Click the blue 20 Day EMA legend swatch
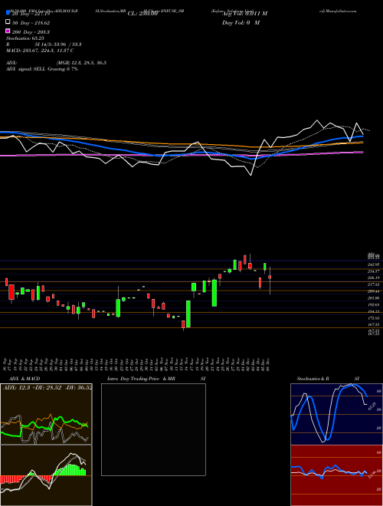 8,12
